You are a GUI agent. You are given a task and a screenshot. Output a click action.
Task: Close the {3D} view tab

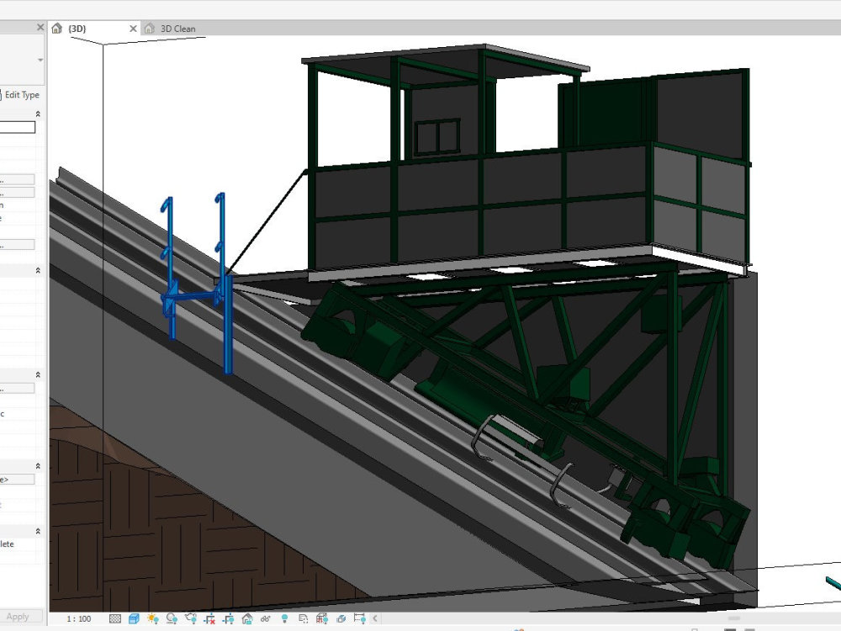point(133,29)
